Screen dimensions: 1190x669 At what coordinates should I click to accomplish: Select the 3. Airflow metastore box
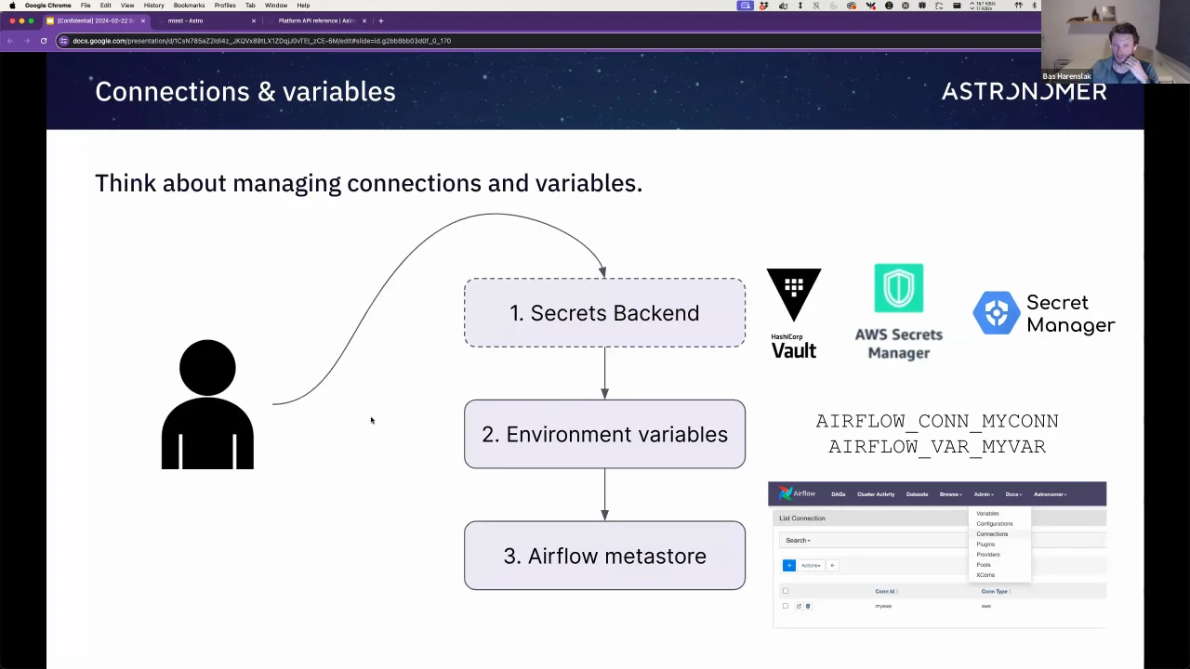[x=604, y=556]
